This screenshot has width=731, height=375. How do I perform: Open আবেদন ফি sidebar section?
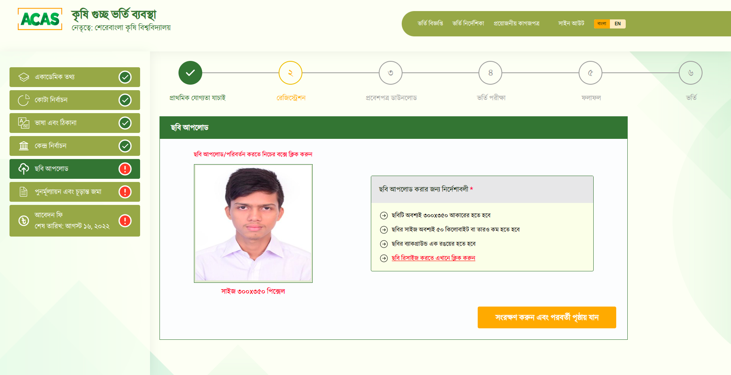coord(75,221)
